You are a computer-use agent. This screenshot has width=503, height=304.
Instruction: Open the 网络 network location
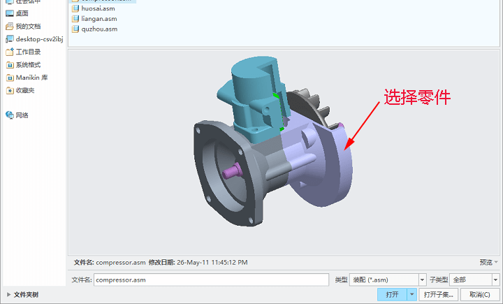click(x=17, y=115)
